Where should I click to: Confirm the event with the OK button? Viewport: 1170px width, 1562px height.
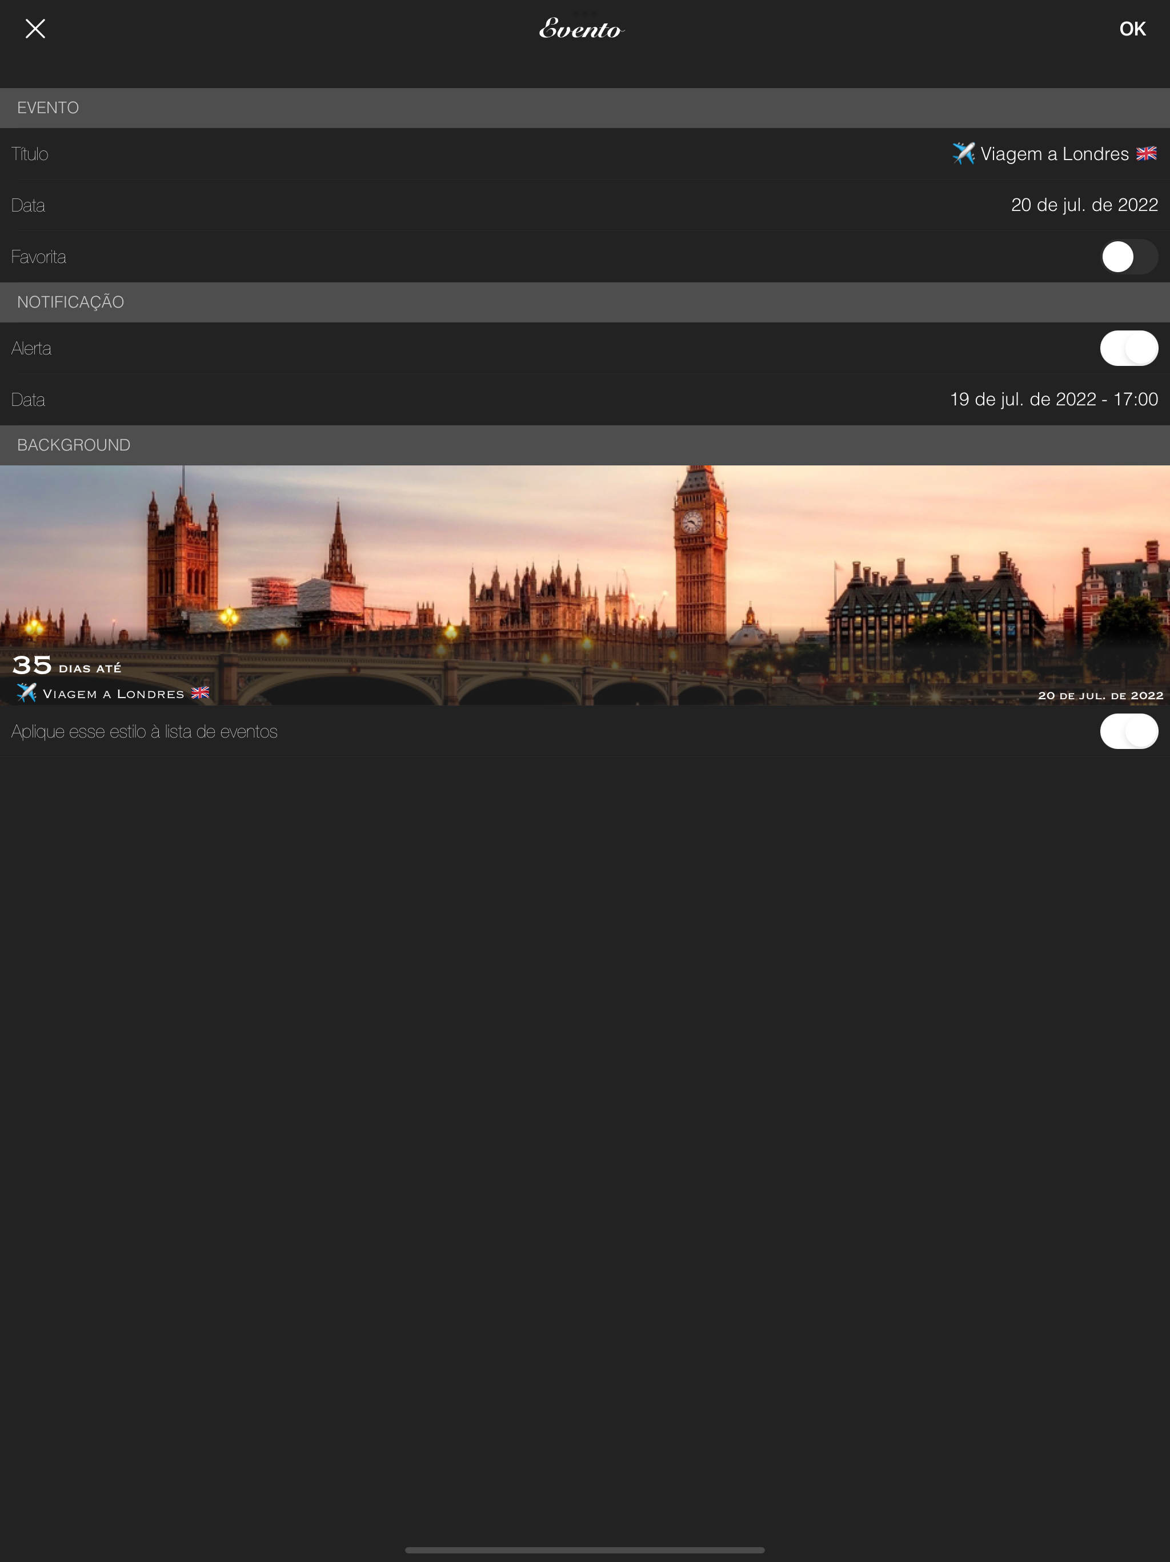tap(1132, 29)
